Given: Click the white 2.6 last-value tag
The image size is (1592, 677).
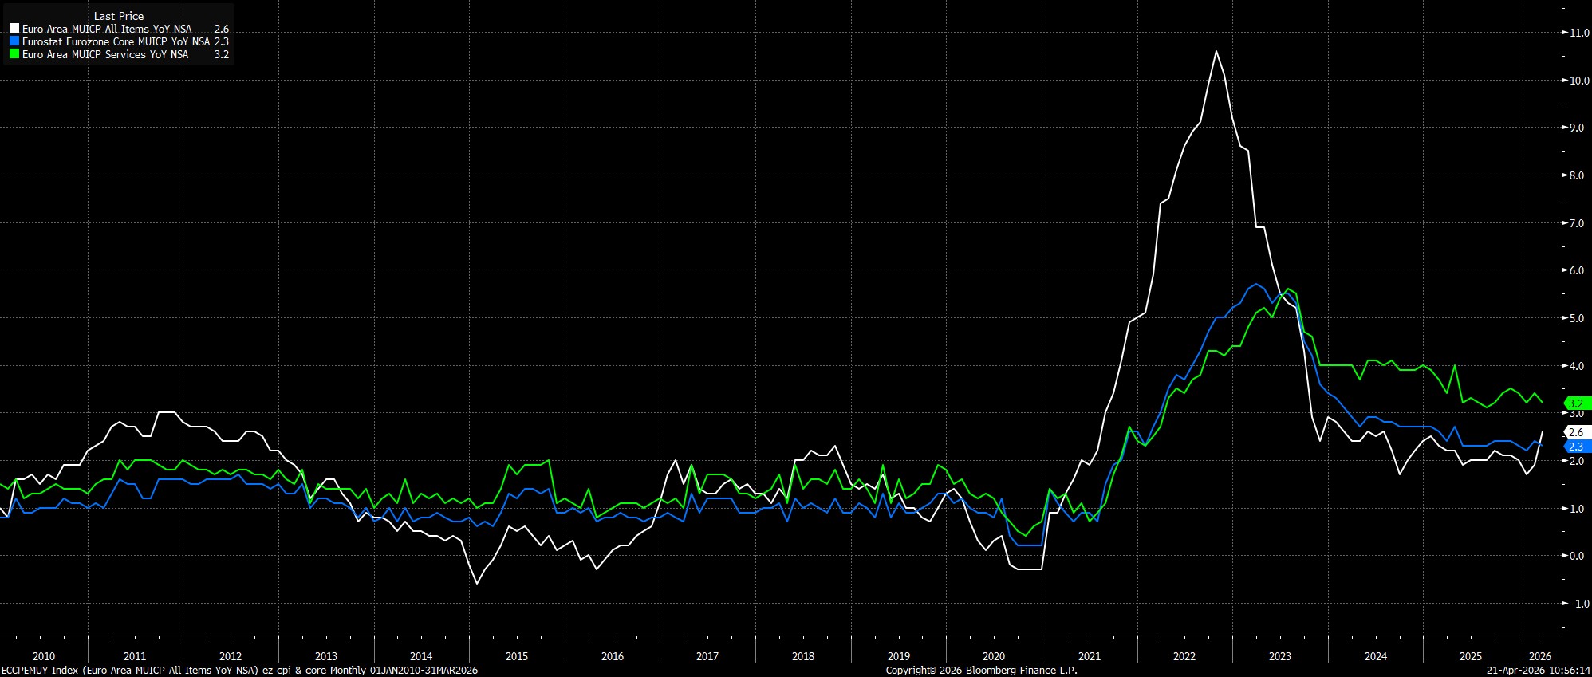Looking at the screenshot, I should (1576, 432).
